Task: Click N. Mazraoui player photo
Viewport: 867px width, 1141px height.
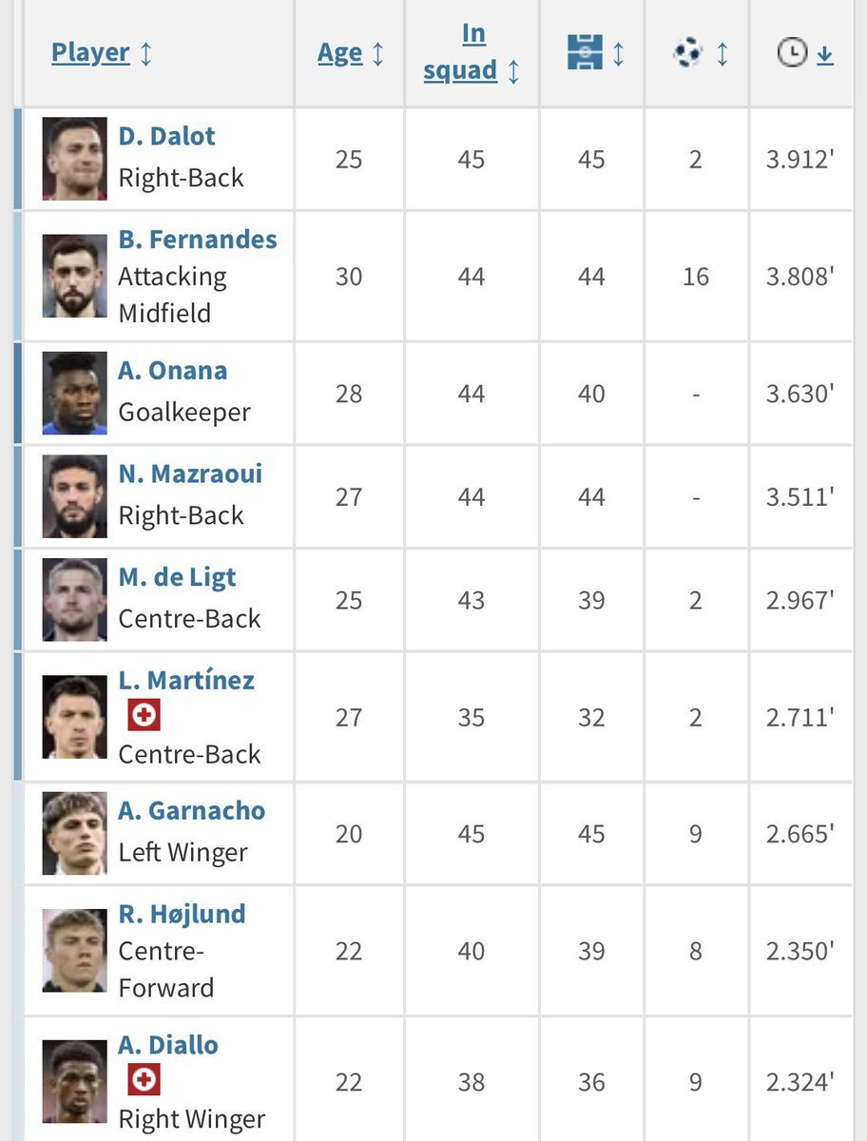Action: pos(75,495)
